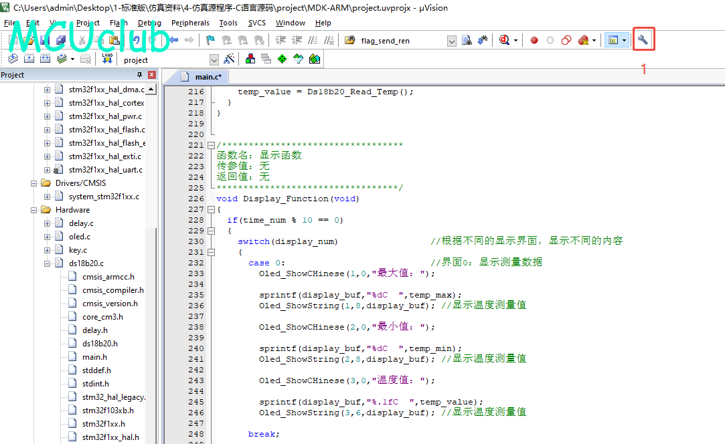Select ds18b20.h in the project tree
Image resolution: width=725 pixels, height=444 pixels.
[x=100, y=343]
